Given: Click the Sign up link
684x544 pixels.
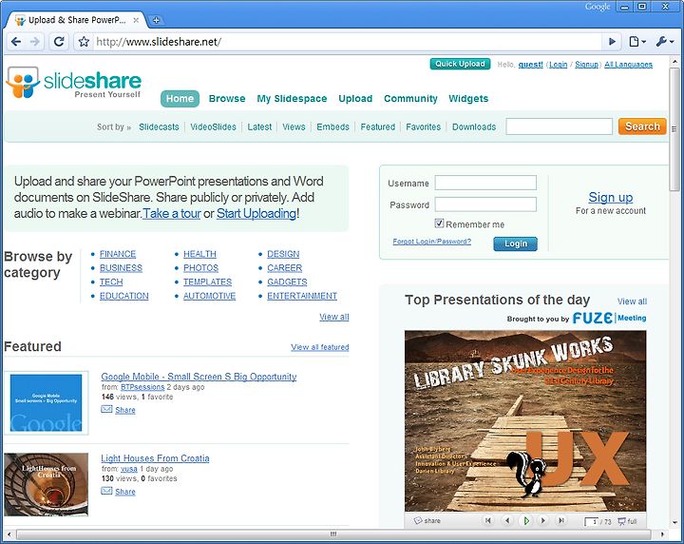Looking at the screenshot, I should [x=610, y=197].
